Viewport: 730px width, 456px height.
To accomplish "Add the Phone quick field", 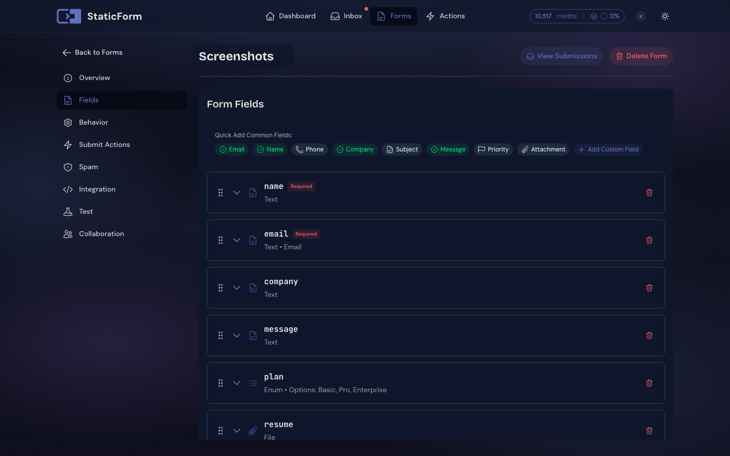I will [310, 149].
